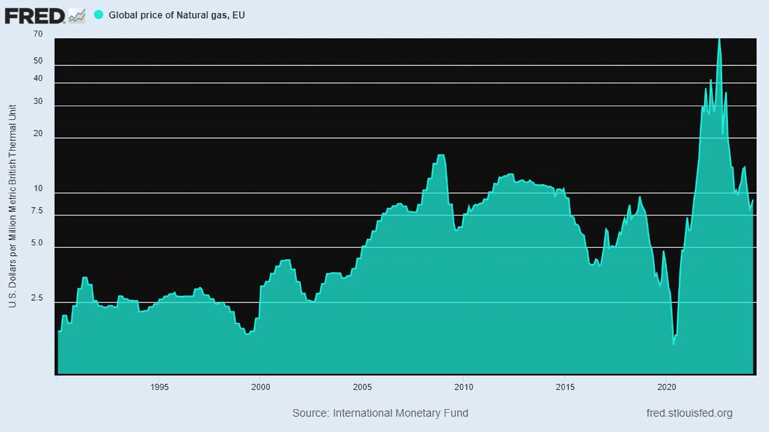The image size is (769, 432).
Task: Click the 2020 price trough on the chart
Action: (673, 344)
